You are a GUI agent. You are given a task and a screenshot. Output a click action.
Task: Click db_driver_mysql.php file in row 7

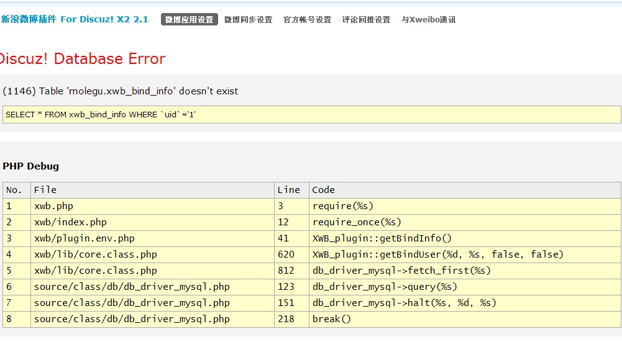pyautogui.click(x=152, y=303)
